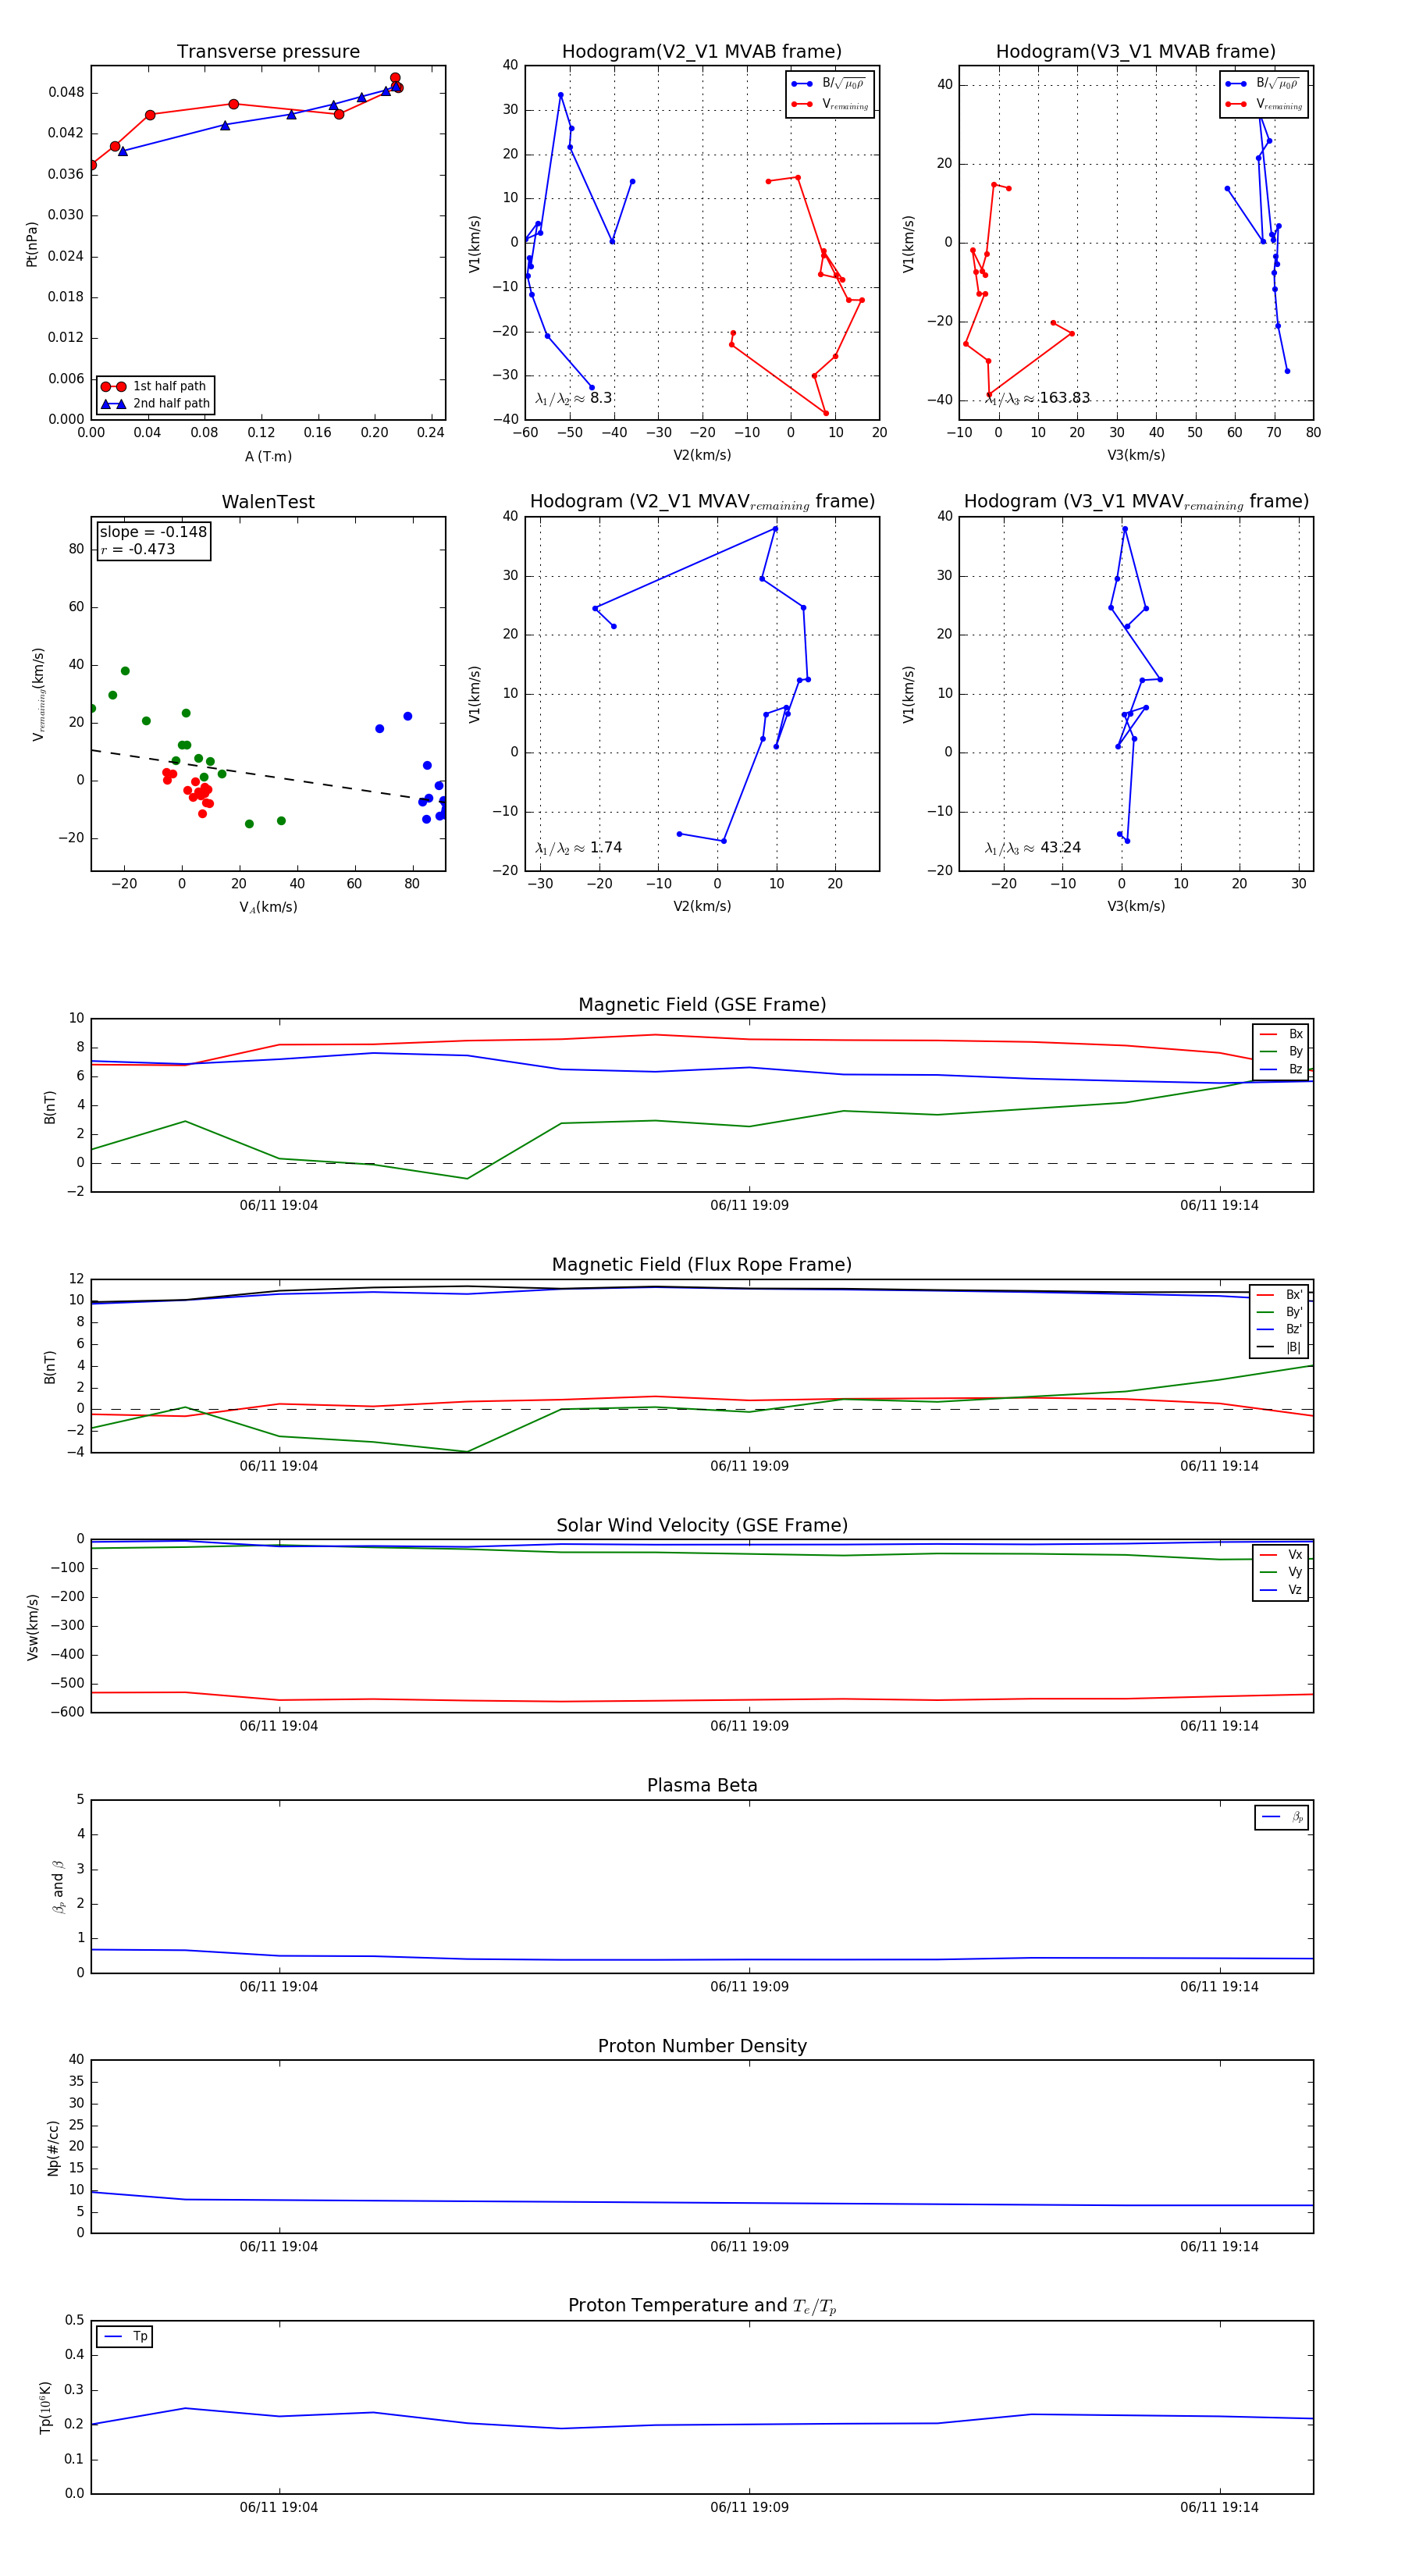Screen dimensions: 1405x2576
Task: Click the "V remaining(km/s)" y-axis label
Action: [38, 694]
